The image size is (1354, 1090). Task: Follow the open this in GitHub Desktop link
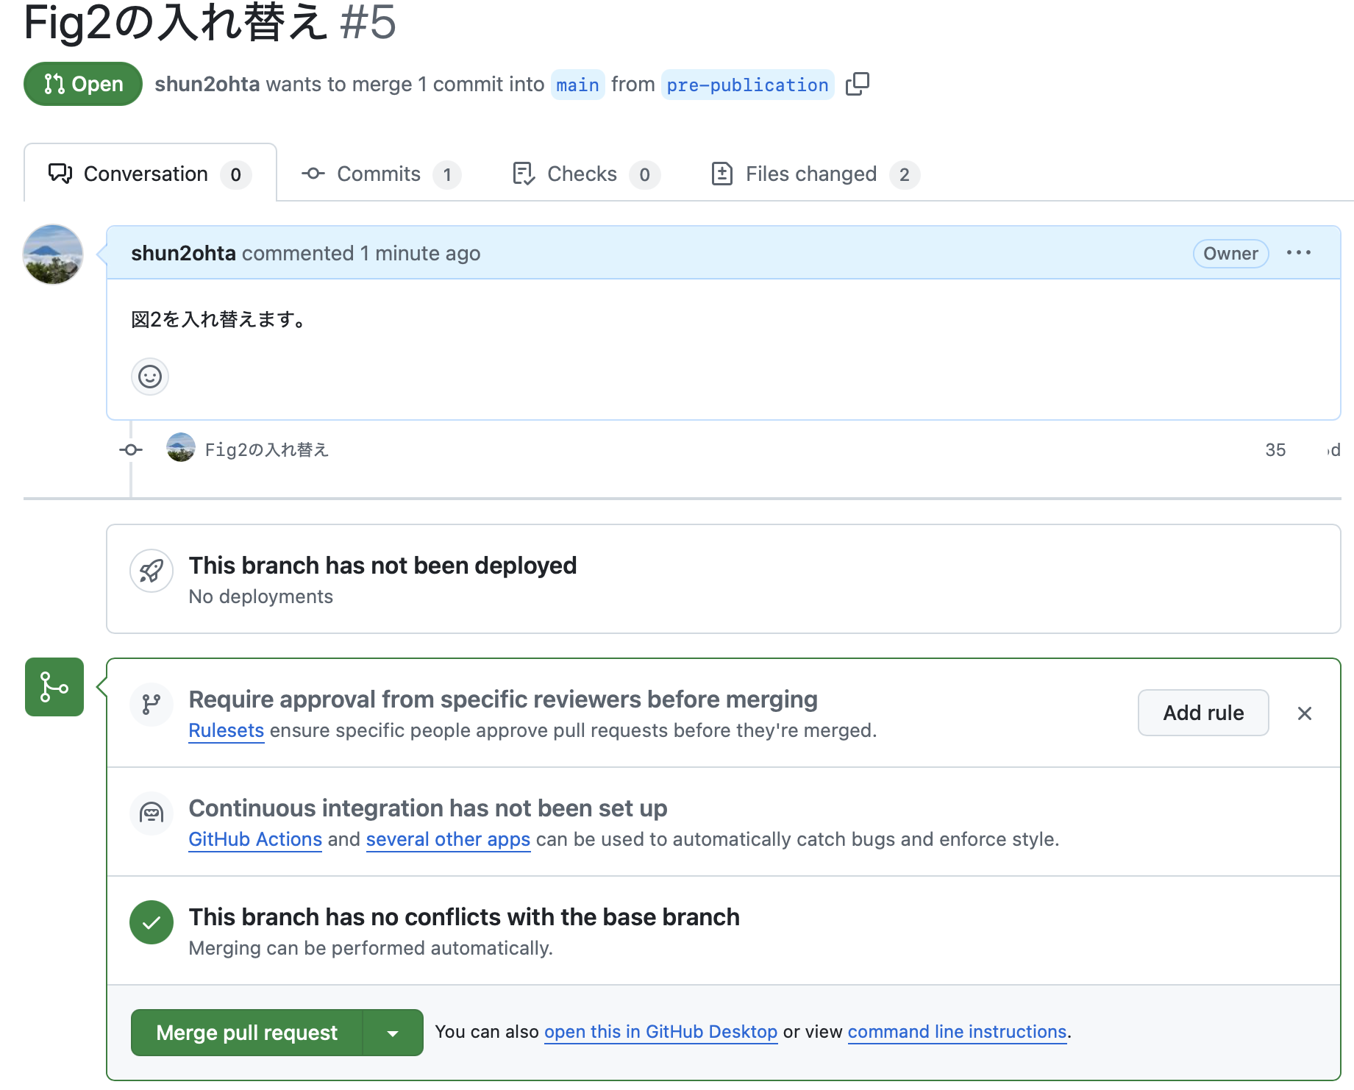point(660,1032)
